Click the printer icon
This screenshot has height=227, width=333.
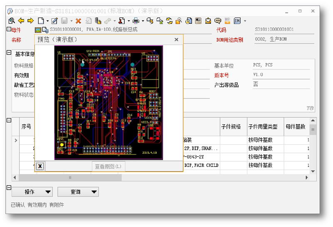[x=136, y=20]
